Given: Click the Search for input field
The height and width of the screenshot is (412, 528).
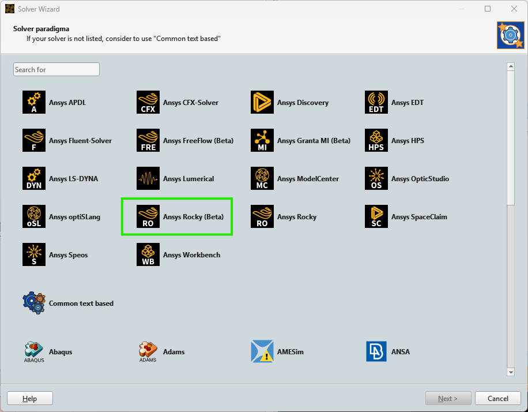Looking at the screenshot, I should 56,69.
